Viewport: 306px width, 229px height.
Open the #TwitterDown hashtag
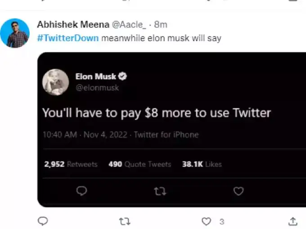67,38
